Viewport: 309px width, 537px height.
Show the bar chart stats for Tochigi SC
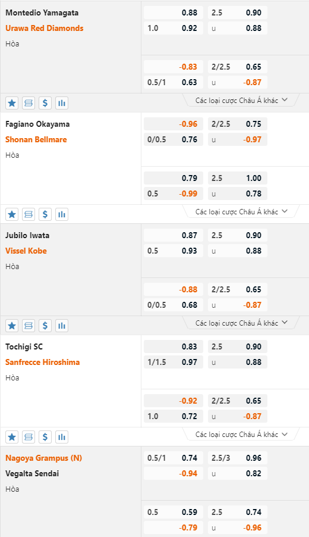62,437
